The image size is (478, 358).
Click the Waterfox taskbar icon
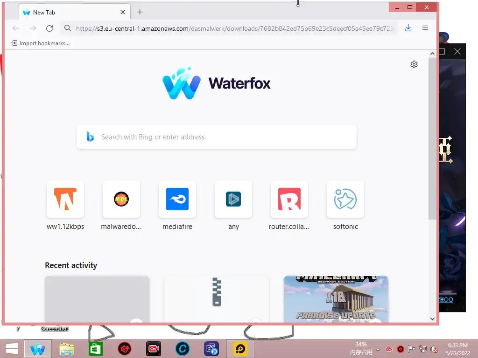(38, 349)
